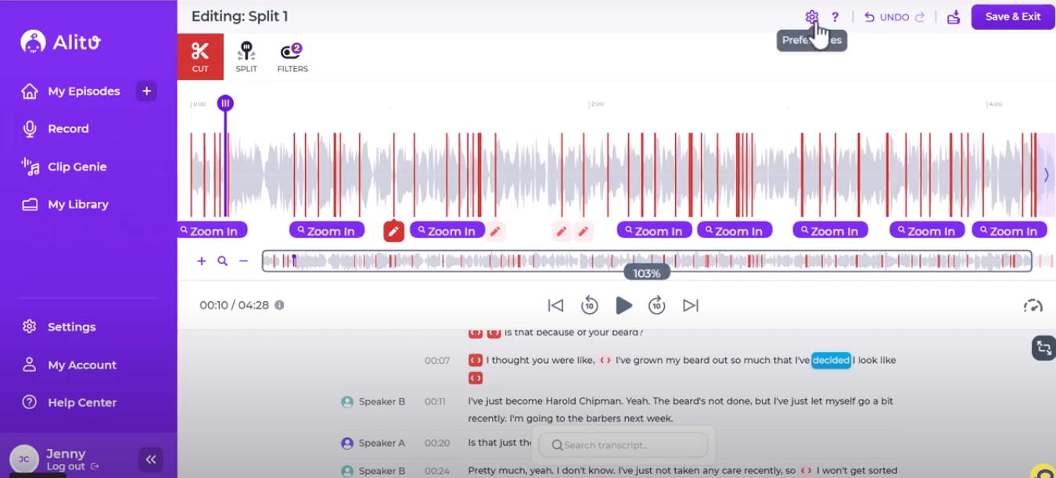Viewport: 1056px width, 478px height.
Task: Click the magnifier reset zoom icon
Action: tap(223, 261)
